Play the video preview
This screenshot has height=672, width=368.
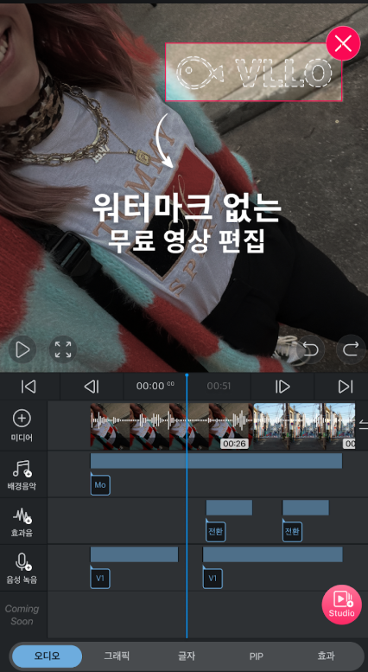pyautogui.click(x=22, y=349)
